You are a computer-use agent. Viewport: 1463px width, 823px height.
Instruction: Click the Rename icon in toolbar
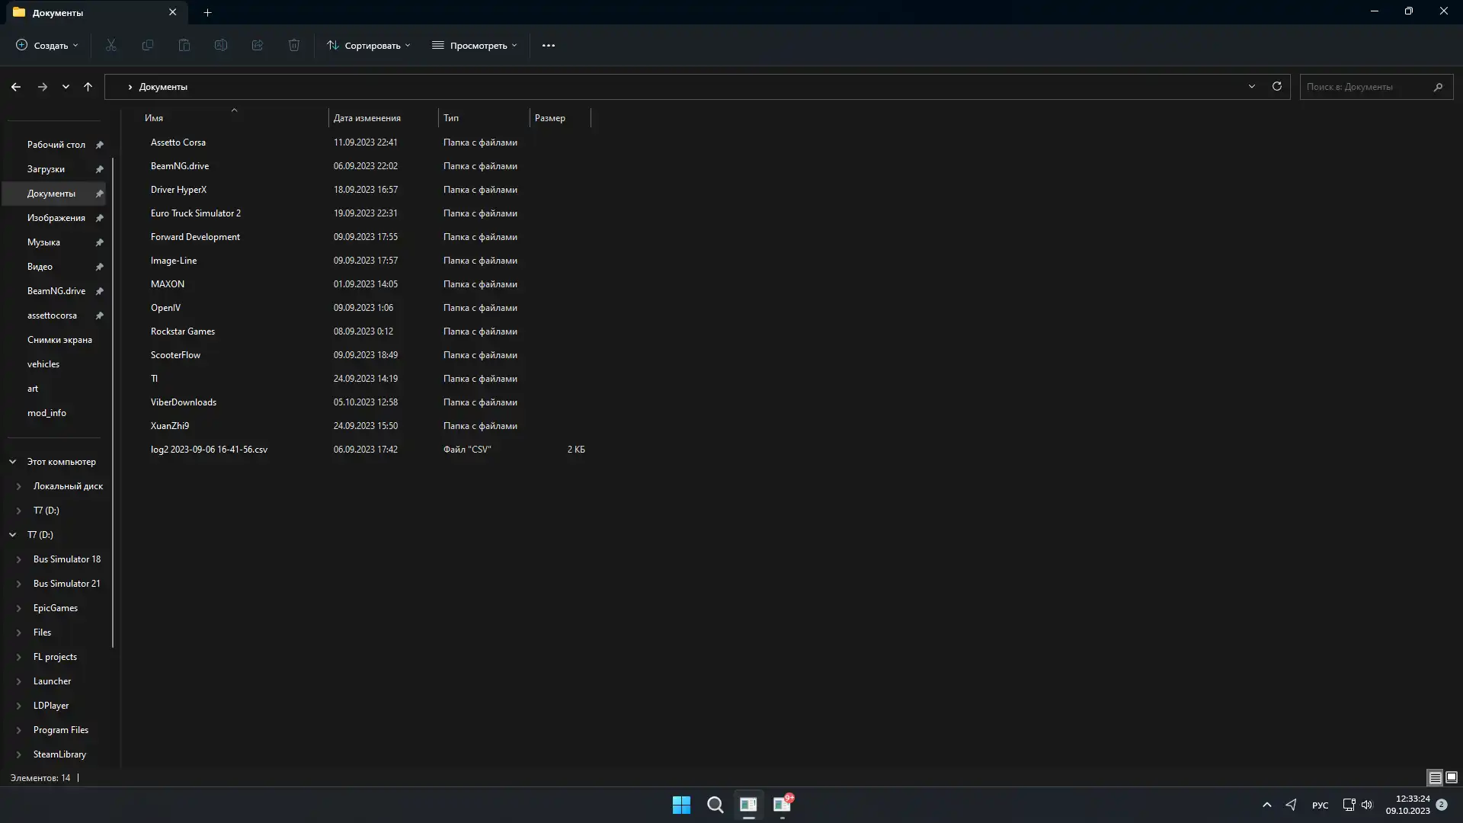pos(220,45)
